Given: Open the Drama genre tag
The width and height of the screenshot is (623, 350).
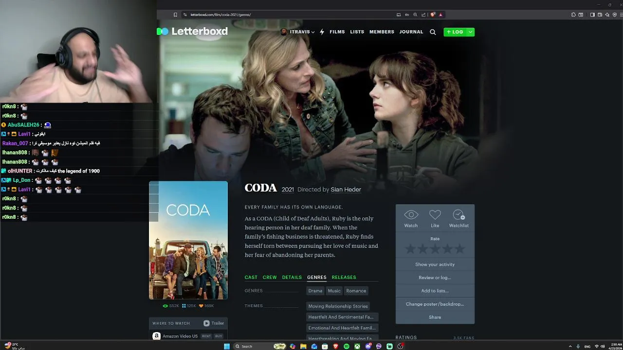Looking at the screenshot, I should pos(315,291).
